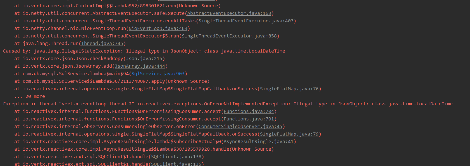
Task: Navigate to ConsumerSingleObserver.java:45
Action: point(240,126)
